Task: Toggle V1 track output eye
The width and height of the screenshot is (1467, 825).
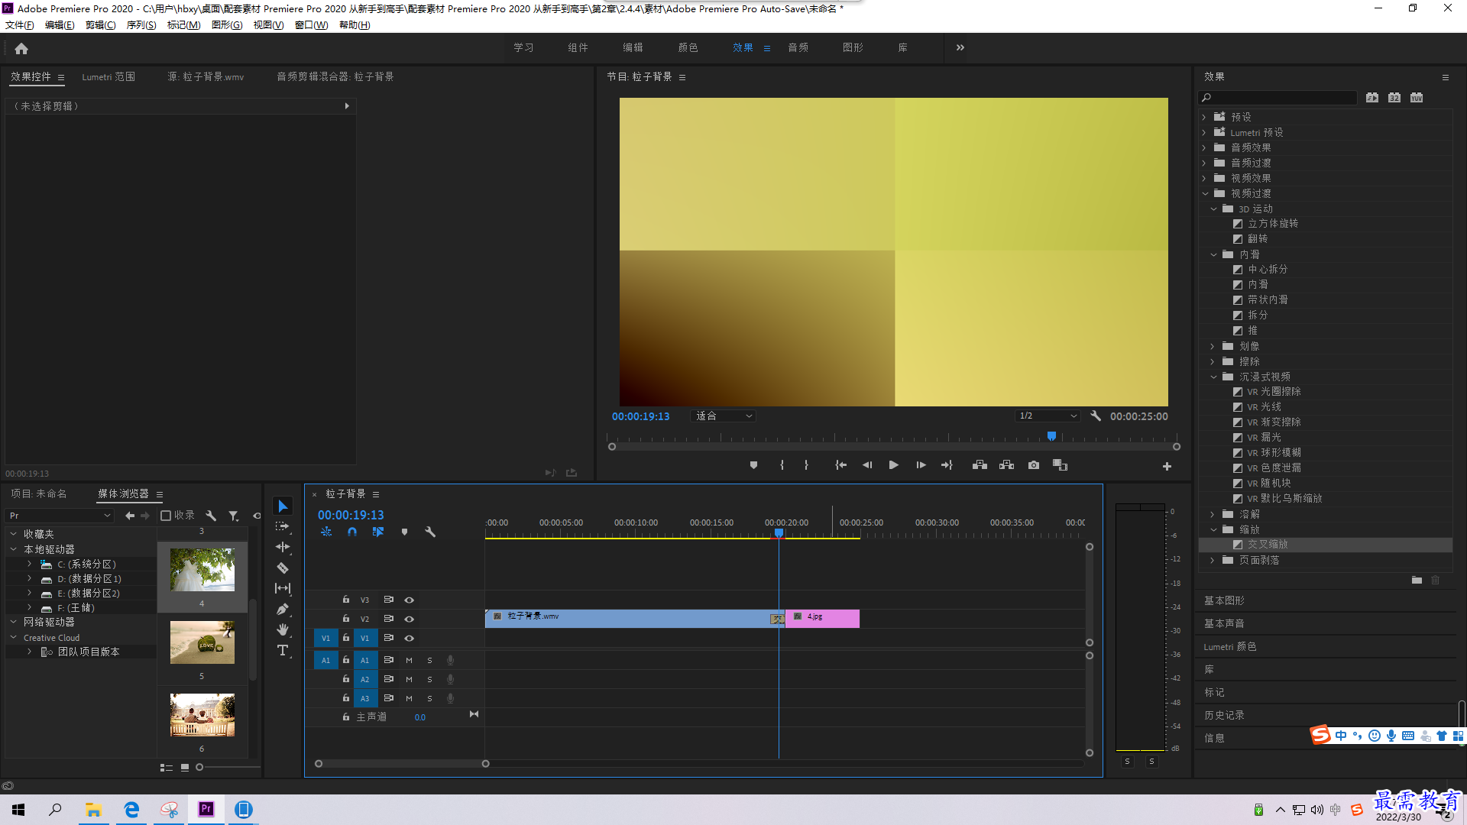Action: click(x=409, y=638)
